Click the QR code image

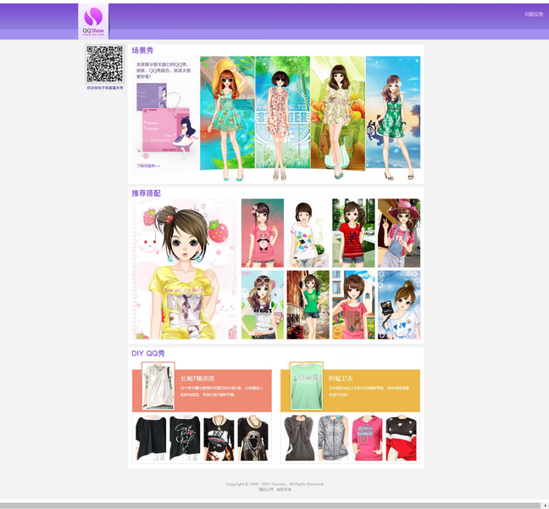(x=104, y=64)
